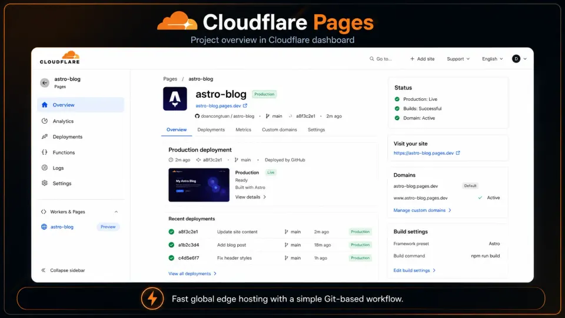Click the green check beside Production: Live
This screenshot has width=565, height=318.
click(397, 99)
